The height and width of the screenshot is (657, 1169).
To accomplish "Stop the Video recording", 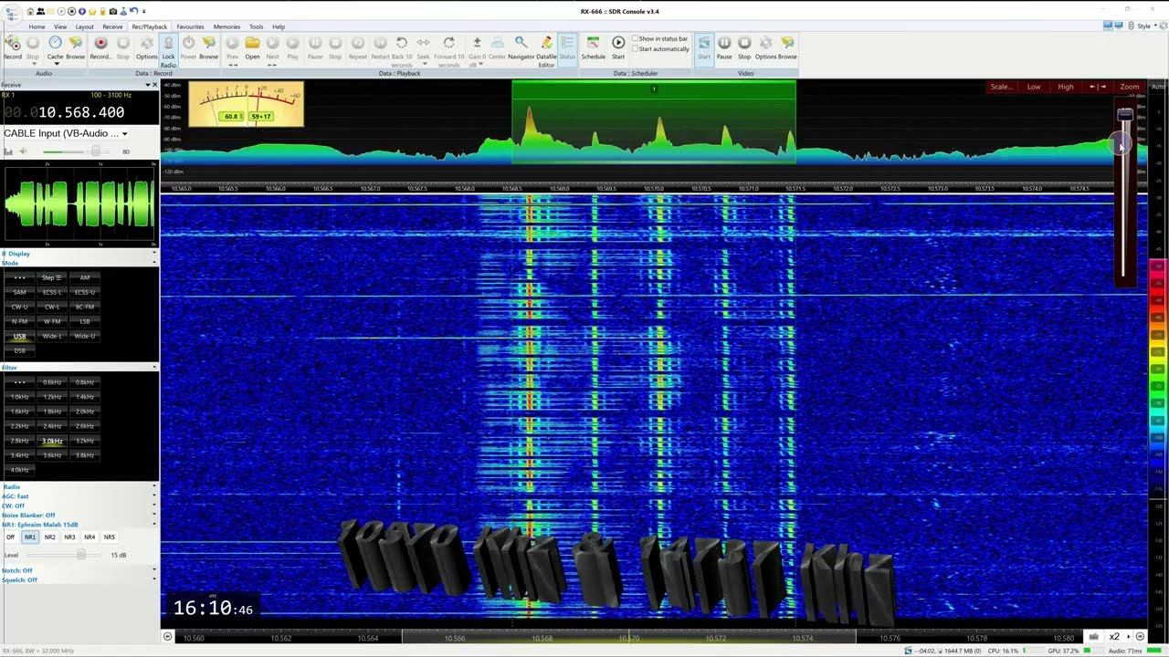I will point(744,43).
